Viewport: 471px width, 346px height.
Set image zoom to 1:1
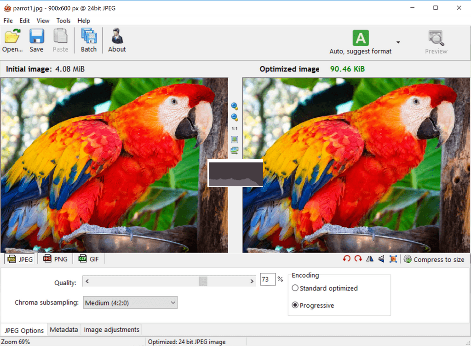click(235, 128)
